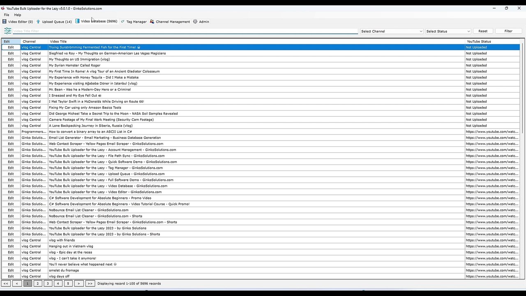Click the 'Programmers...' channel cell
Image resolution: width=526 pixels, height=296 pixels.
coord(34,132)
